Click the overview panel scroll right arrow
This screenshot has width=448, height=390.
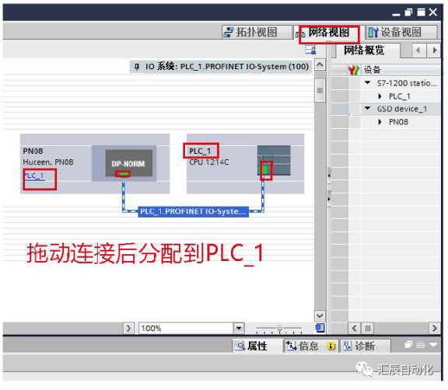[434, 328]
